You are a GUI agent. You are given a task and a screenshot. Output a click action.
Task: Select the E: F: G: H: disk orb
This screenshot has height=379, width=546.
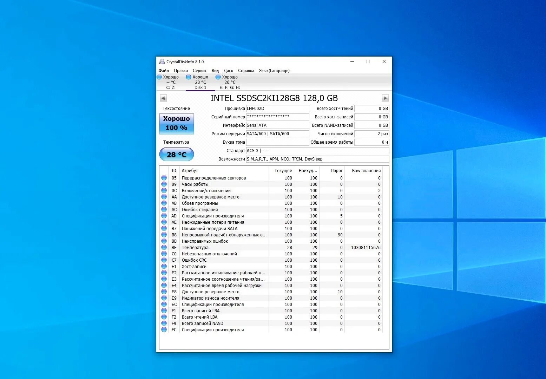point(218,77)
